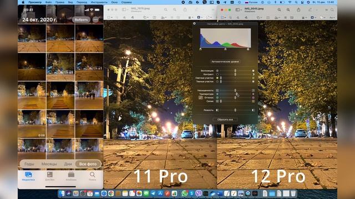Select the white-point eyedropper next to Tint
This screenshot has width=355, height=199.
tap(201, 98)
